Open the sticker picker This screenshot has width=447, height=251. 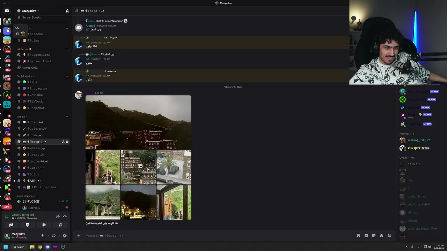click(374, 236)
